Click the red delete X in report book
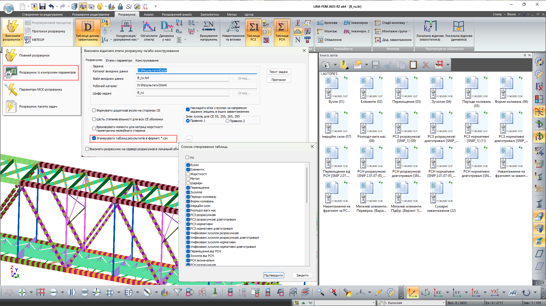This screenshot has width=546, height=306. (x=425, y=65)
